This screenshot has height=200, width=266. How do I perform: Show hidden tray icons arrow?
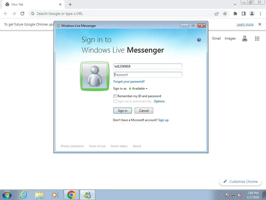[221, 195]
